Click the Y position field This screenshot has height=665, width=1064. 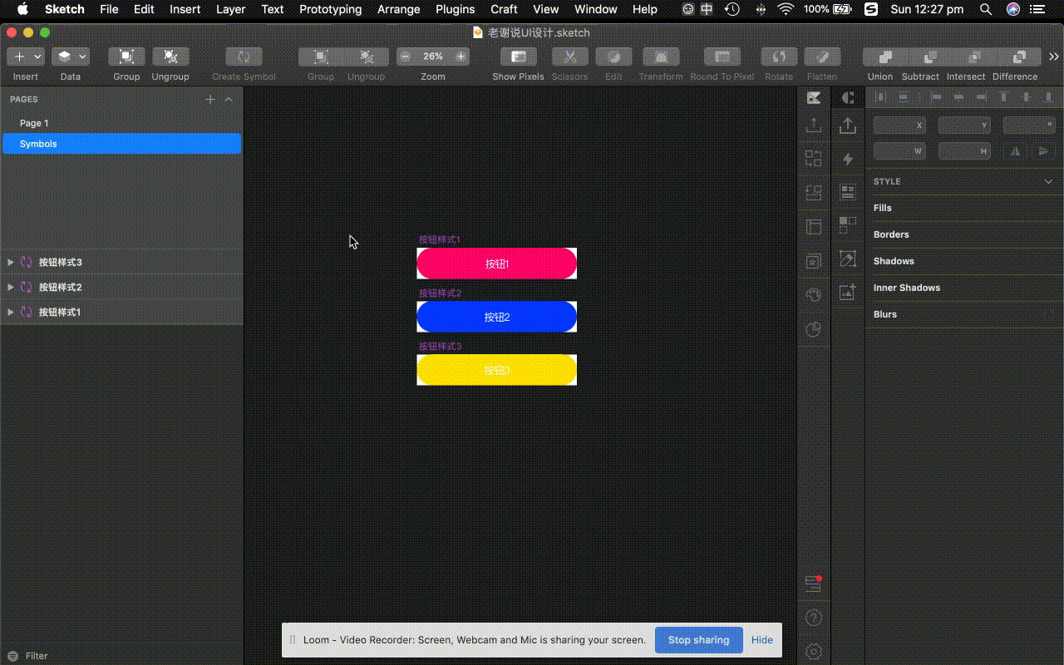coord(964,125)
